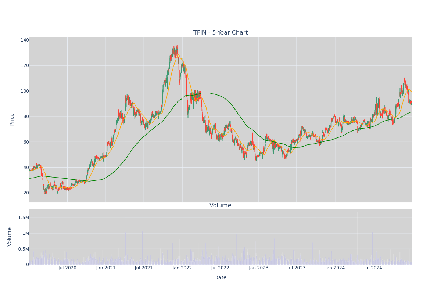Click the volume axis value 1.5M

coord(24,218)
